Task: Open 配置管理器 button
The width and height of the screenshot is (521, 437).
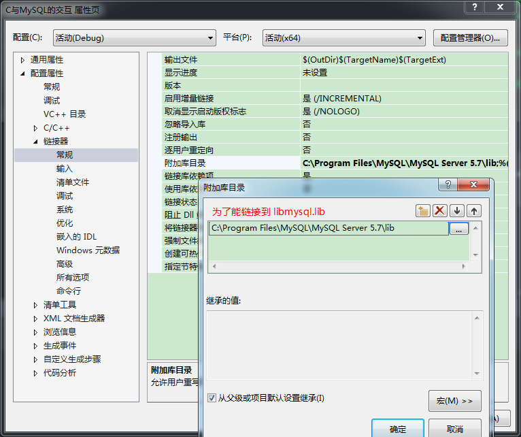Action: (x=470, y=38)
